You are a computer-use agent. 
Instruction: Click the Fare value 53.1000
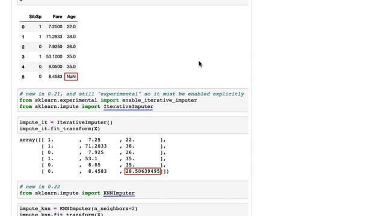click(54, 56)
